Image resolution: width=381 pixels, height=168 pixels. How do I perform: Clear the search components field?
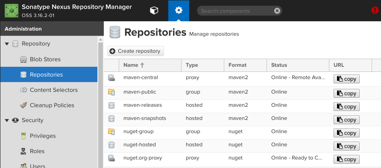277,11
